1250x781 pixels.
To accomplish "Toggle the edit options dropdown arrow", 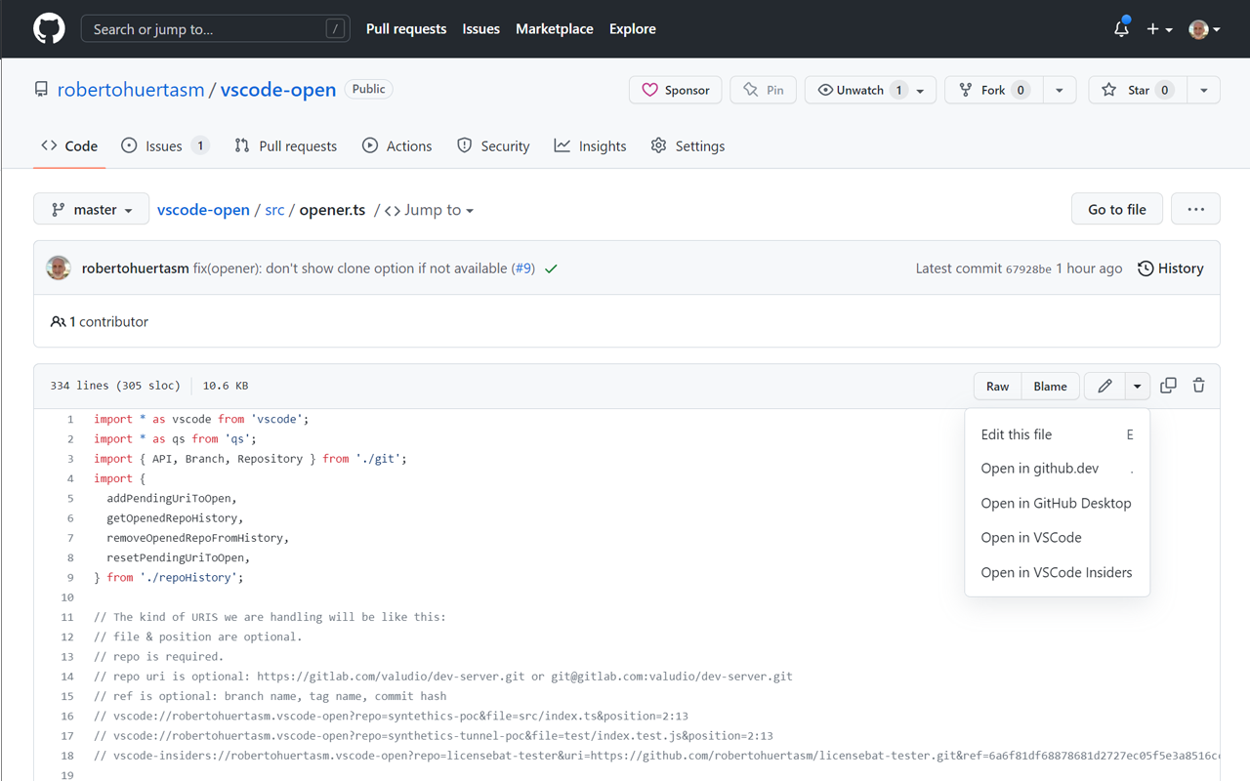I will (x=1138, y=387).
